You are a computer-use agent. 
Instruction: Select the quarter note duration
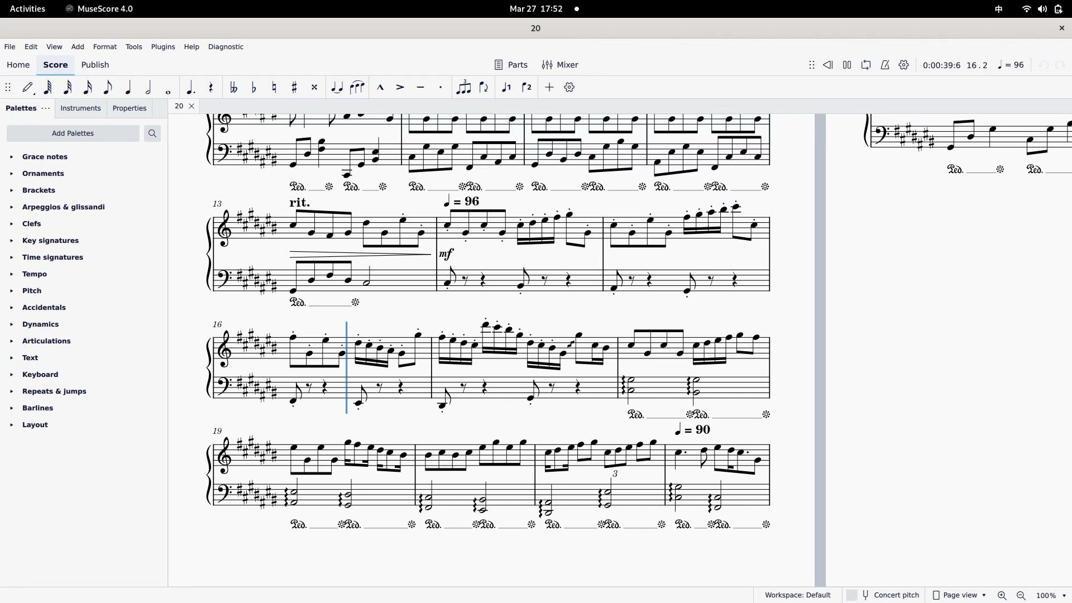click(128, 87)
